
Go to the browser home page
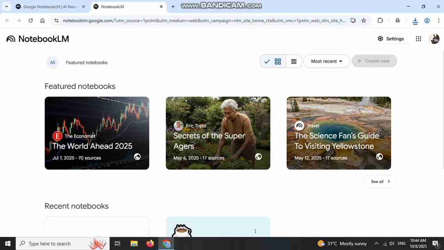(42, 20)
